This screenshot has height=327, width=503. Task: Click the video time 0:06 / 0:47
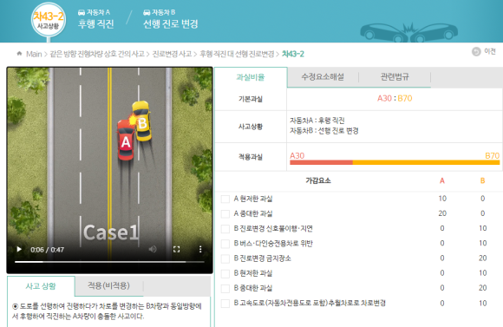(x=47, y=250)
